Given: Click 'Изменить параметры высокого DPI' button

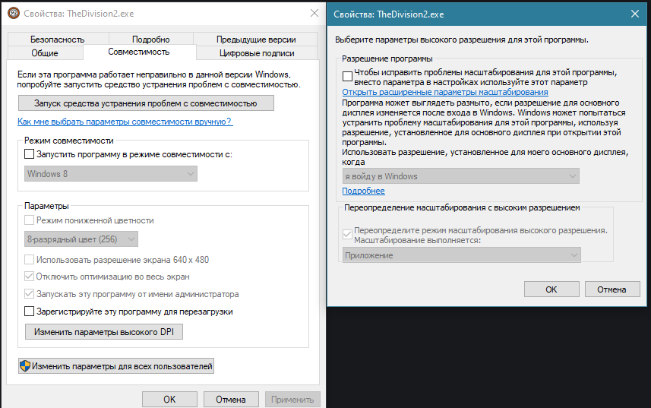Looking at the screenshot, I should pos(104,332).
